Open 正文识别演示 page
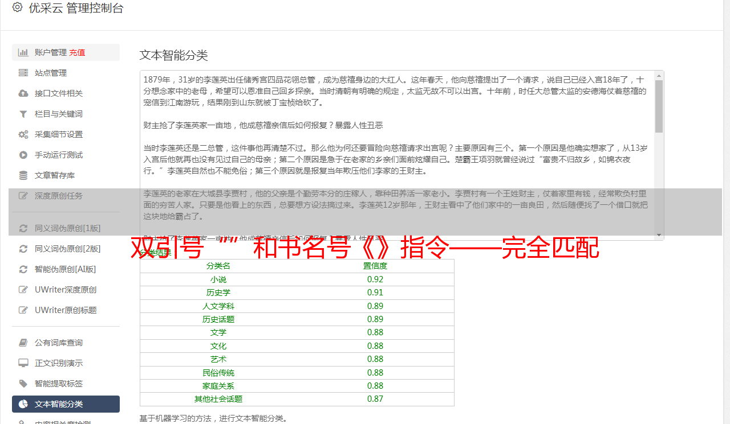The height and width of the screenshot is (424, 730). click(x=66, y=363)
